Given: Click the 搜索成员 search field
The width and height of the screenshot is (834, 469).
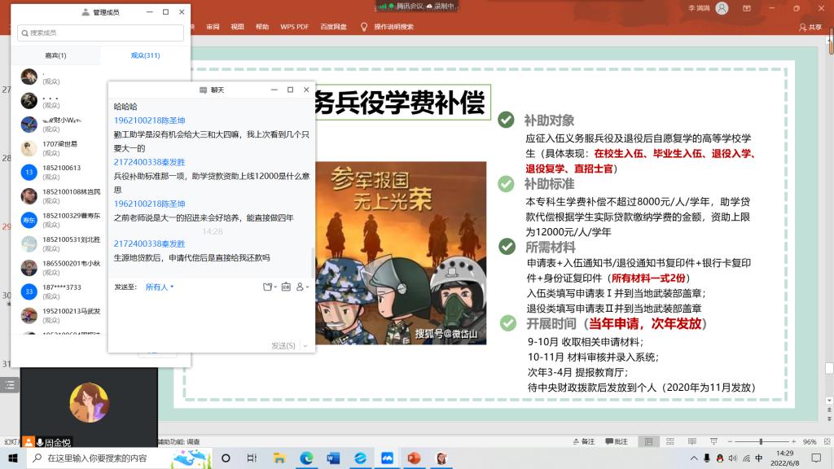Looking at the screenshot, I should 100,33.
